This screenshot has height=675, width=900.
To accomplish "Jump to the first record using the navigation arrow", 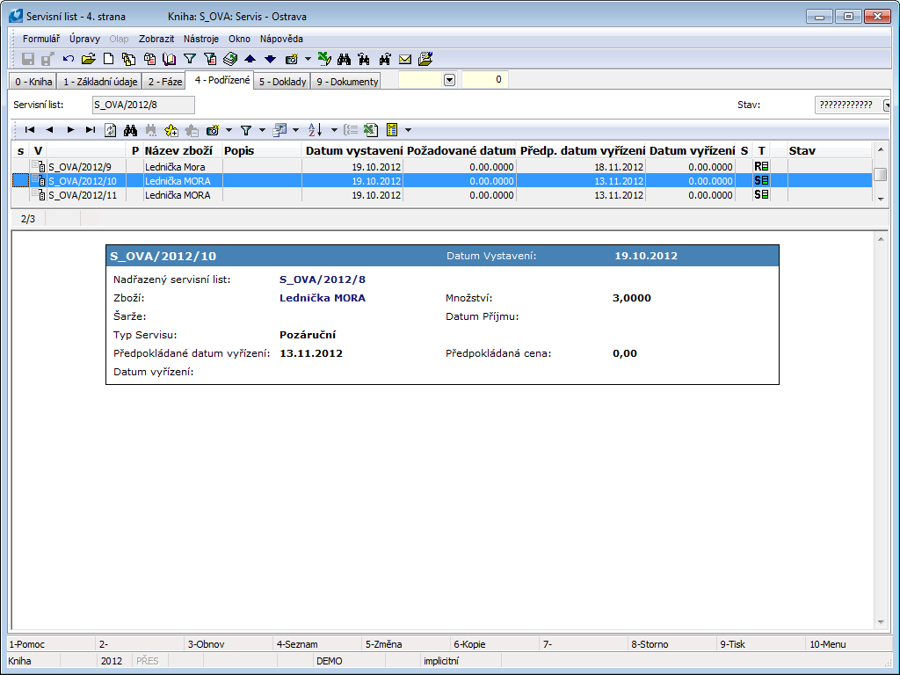I will [x=29, y=129].
